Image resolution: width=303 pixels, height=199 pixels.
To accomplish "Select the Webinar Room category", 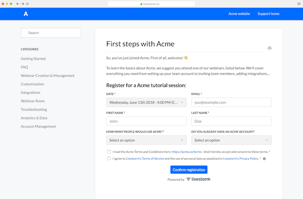I will tap(33, 101).
